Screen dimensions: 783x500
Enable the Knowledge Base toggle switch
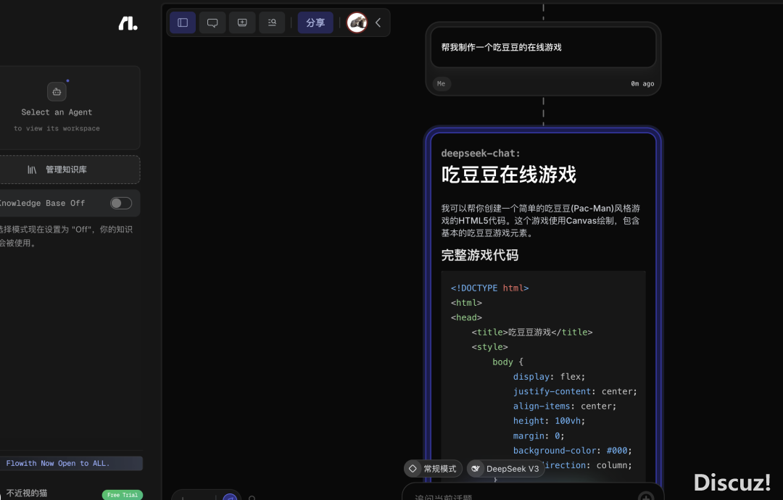coord(121,203)
